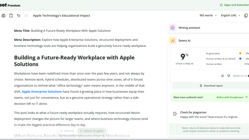Open the Writing assistant panel

click(208, 28)
